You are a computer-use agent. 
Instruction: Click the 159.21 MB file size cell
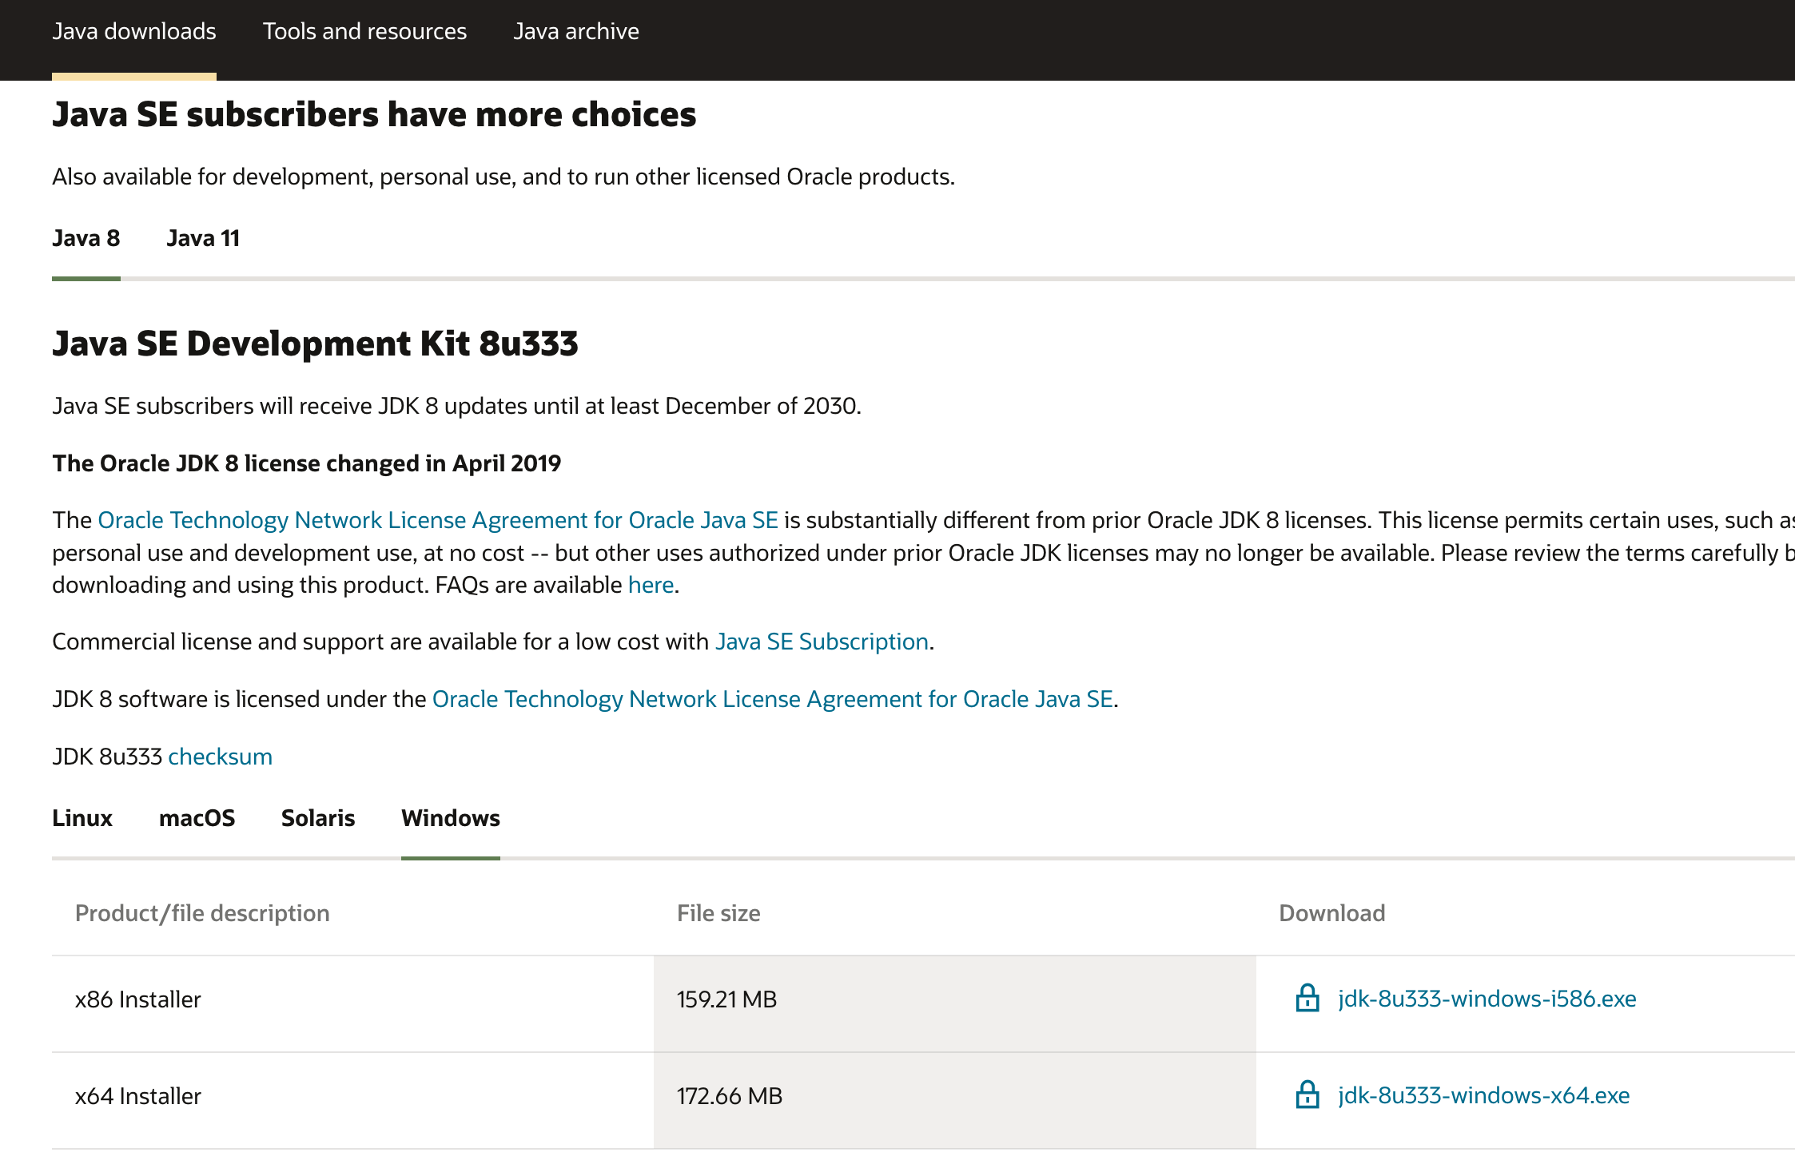coord(726,1000)
